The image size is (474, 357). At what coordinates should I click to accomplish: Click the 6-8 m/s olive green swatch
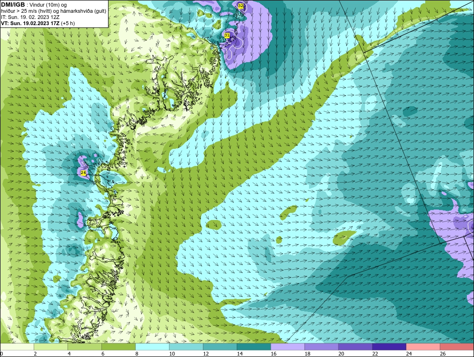[x=118, y=347]
